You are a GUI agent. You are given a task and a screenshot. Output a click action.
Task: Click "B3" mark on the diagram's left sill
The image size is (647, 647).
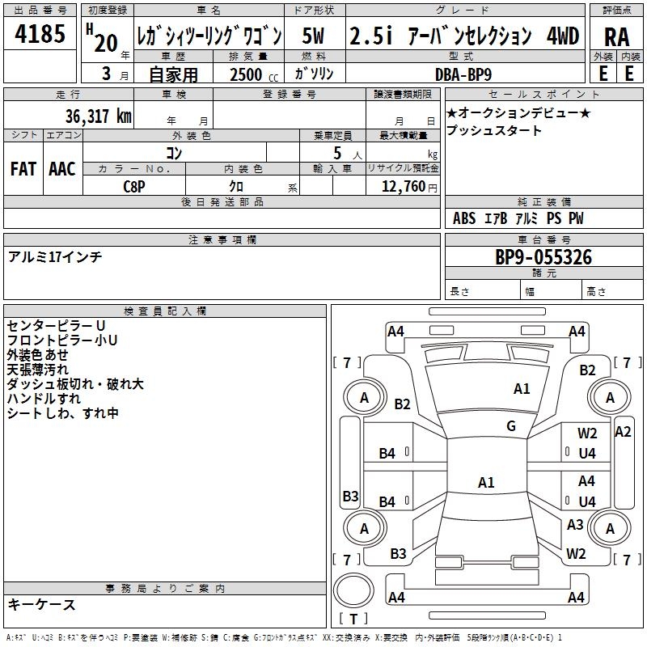pyautogui.click(x=351, y=496)
